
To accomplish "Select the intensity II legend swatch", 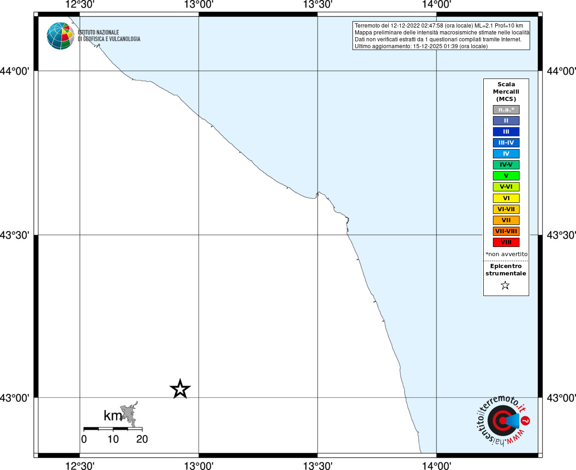I will [x=506, y=121].
